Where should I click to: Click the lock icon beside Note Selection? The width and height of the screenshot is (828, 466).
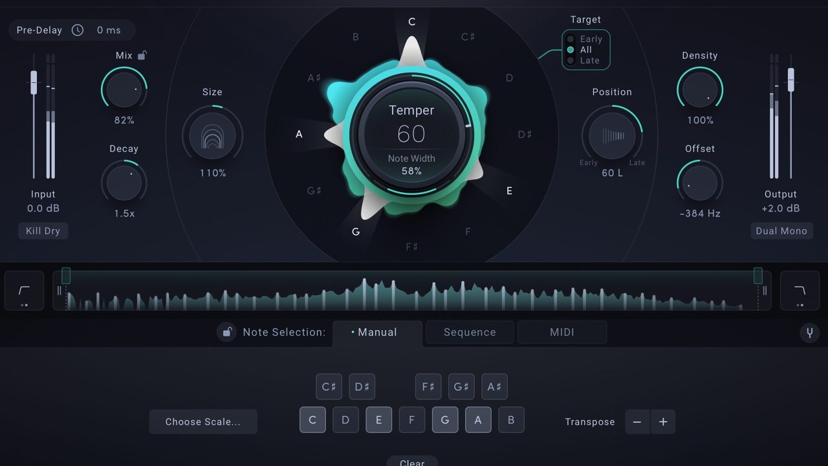(x=226, y=332)
